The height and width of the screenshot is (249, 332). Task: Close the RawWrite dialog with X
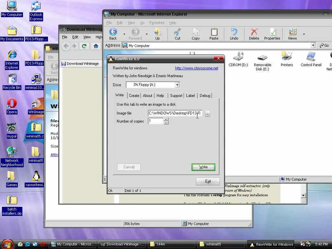218,58
